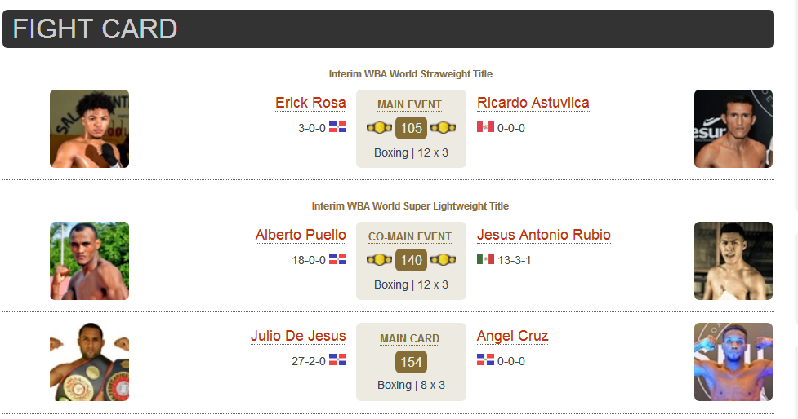Image resolution: width=798 pixels, height=419 pixels.
Task: Click the left championship belt icon in Main Event
Action: [379, 127]
